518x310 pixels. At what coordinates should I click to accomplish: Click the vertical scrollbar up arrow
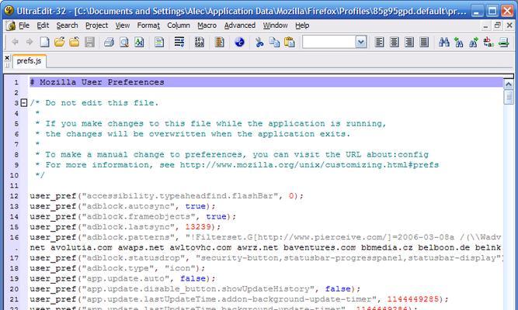pyautogui.click(x=509, y=84)
